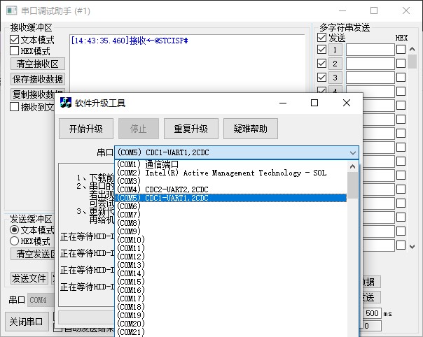Click multi-string list scroll-up arrow
This screenshot has height=337, width=423.
[412, 50]
